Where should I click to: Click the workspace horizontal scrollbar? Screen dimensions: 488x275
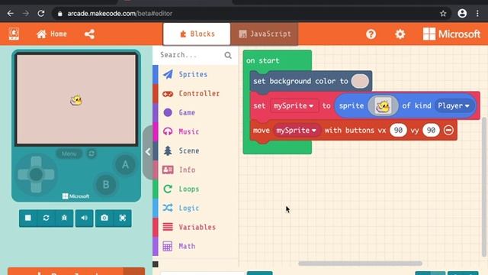tap(360, 264)
